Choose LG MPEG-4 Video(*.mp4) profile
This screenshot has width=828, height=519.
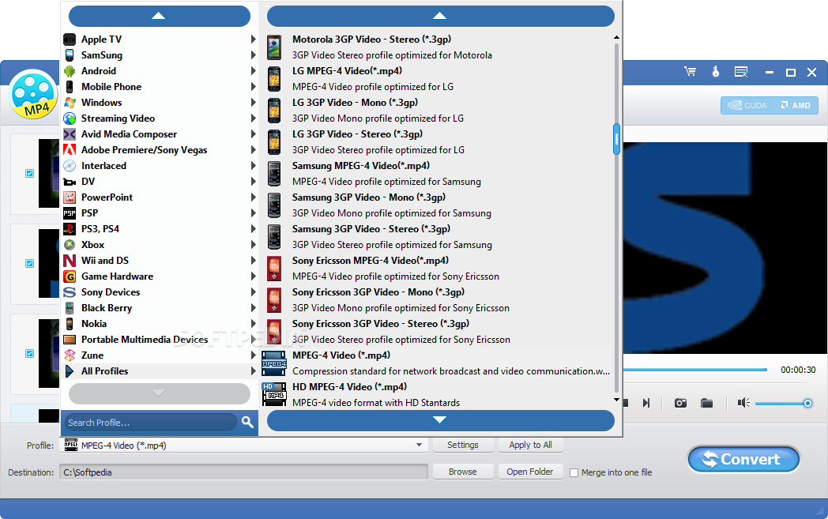(x=437, y=79)
